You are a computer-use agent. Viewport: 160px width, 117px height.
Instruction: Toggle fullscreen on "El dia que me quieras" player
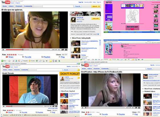(66, 50)
